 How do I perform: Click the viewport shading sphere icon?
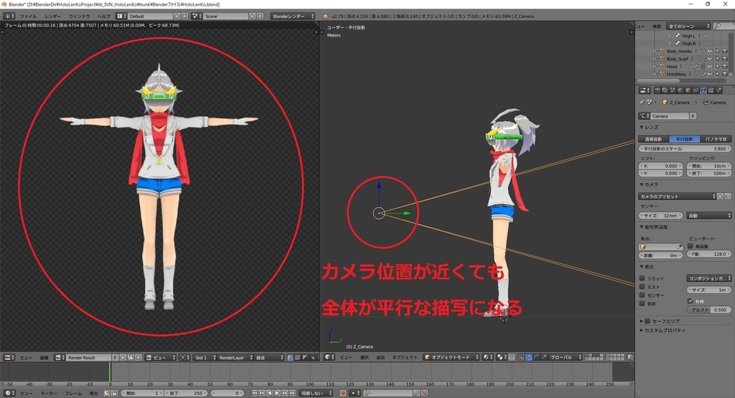tap(488, 357)
